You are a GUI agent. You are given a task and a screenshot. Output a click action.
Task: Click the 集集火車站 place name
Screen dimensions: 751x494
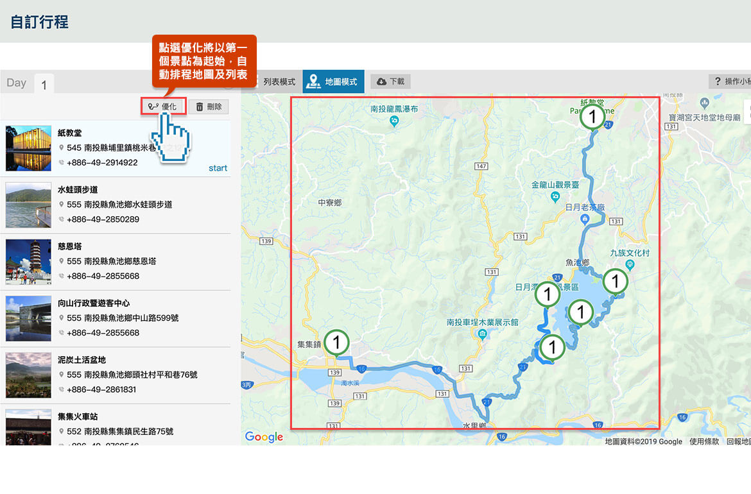[x=78, y=416]
